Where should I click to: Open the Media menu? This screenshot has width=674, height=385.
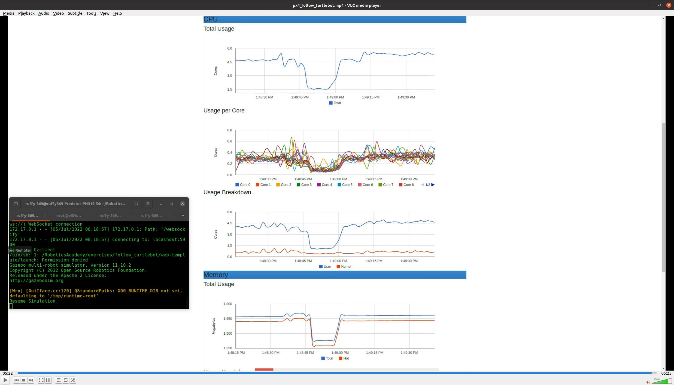pyautogui.click(x=8, y=13)
